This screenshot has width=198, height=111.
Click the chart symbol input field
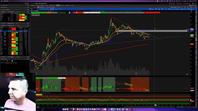tap(34, 9)
